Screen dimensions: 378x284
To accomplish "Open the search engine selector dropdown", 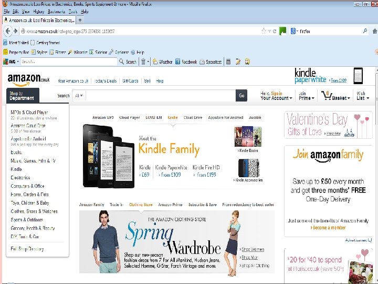I will pyautogui.click(x=294, y=31).
